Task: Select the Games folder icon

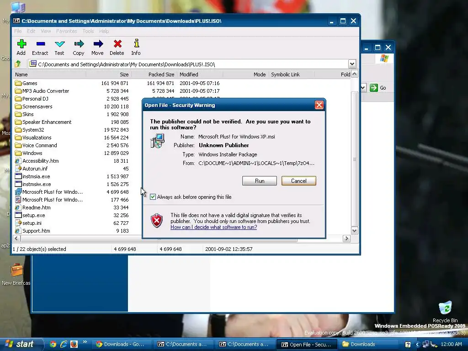Action: point(18,83)
